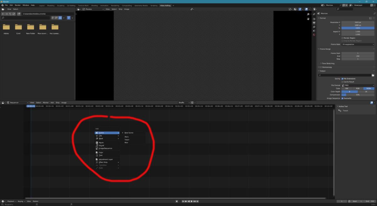Open the Preview display mode dropdown
The image size is (377, 206).
[x=94, y=9]
